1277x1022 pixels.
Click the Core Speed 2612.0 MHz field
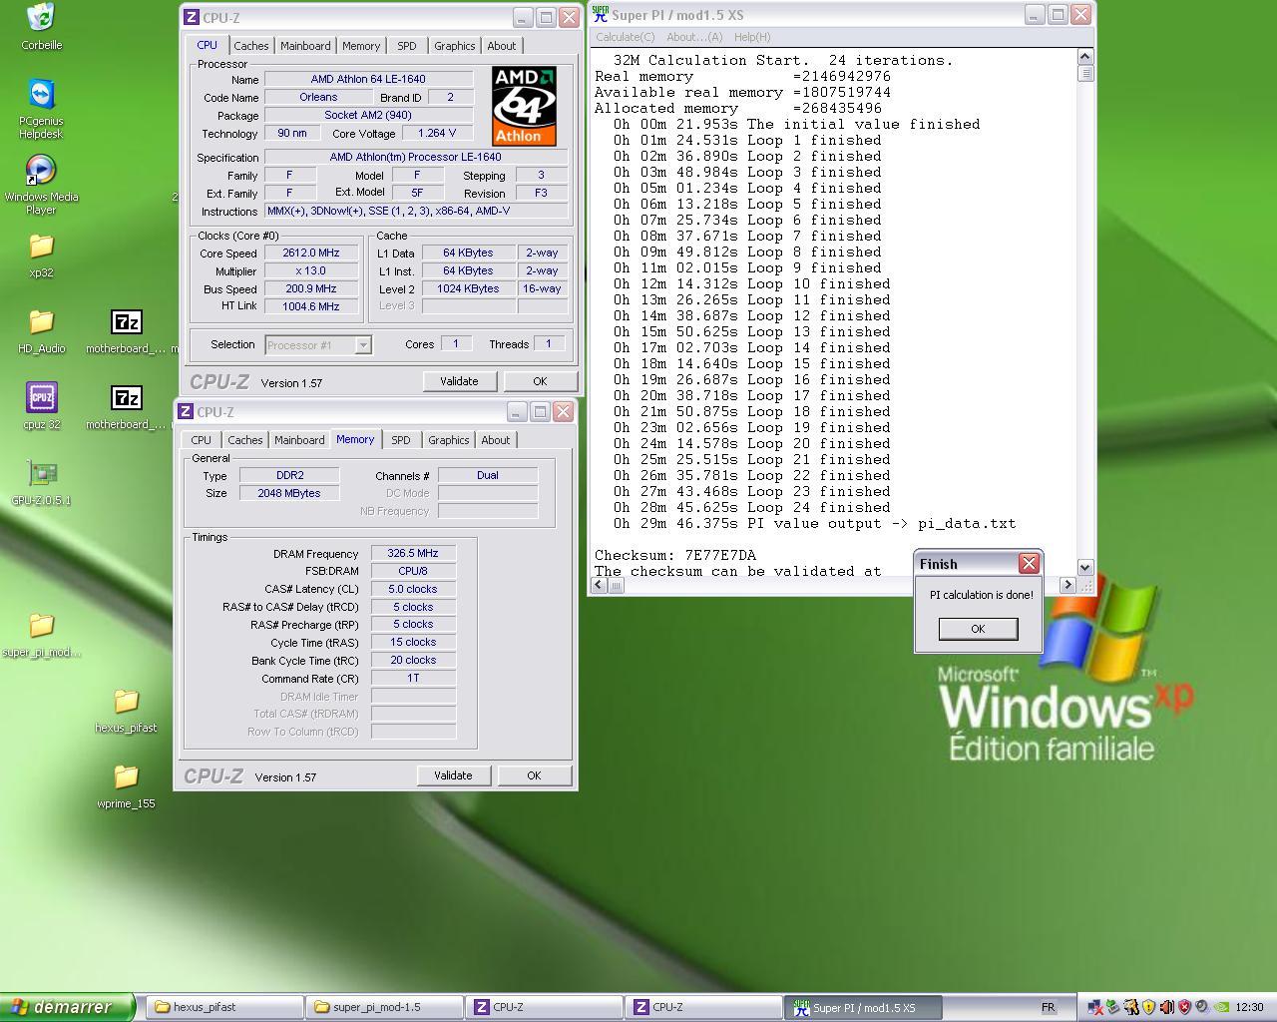click(x=311, y=254)
